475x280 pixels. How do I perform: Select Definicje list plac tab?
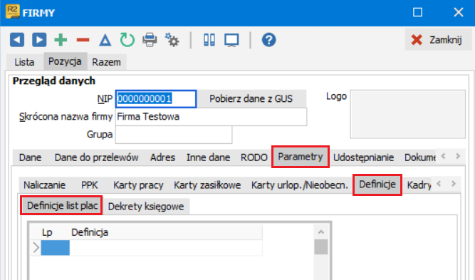click(61, 205)
